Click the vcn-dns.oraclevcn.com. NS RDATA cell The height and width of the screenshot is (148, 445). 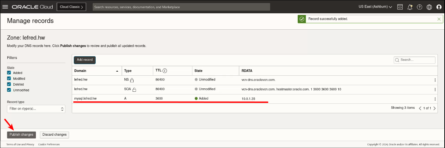[x=258, y=80]
